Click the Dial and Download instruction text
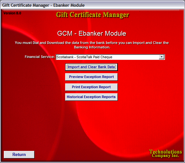This screenshot has width=185, height=163. pyautogui.click(x=92, y=43)
